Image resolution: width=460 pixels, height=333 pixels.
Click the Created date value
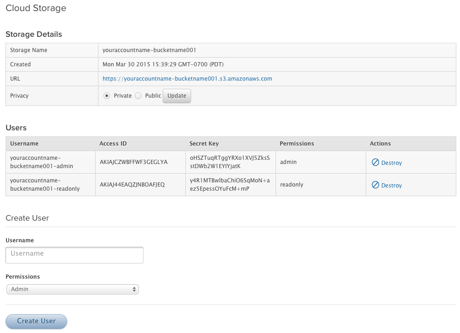coord(163,64)
